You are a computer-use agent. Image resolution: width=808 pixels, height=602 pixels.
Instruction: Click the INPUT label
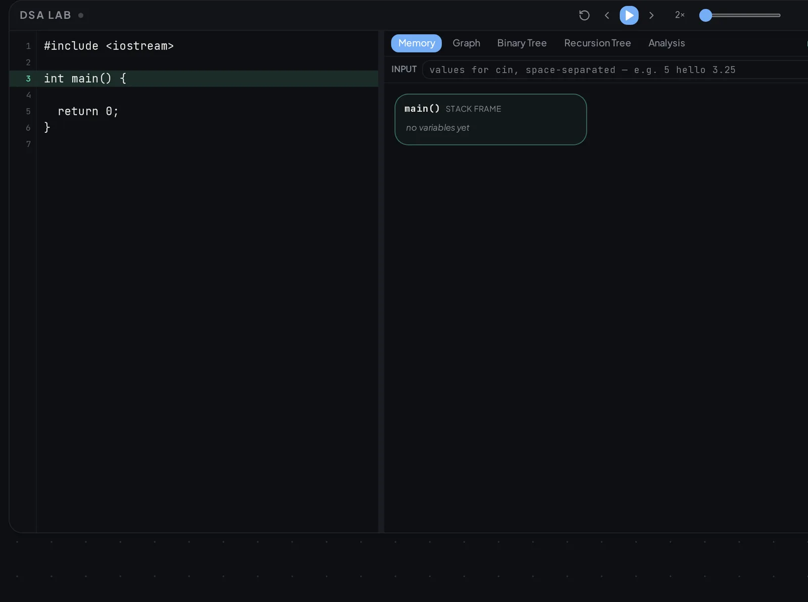click(404, 69)
